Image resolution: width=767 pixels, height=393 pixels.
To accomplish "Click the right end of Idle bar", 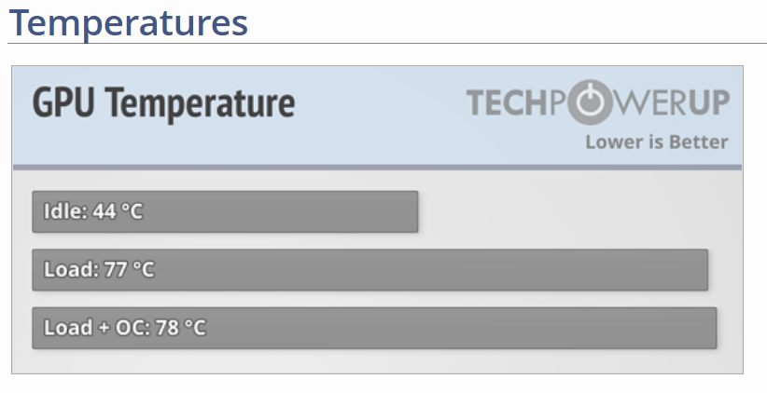I will coord(412,211).
